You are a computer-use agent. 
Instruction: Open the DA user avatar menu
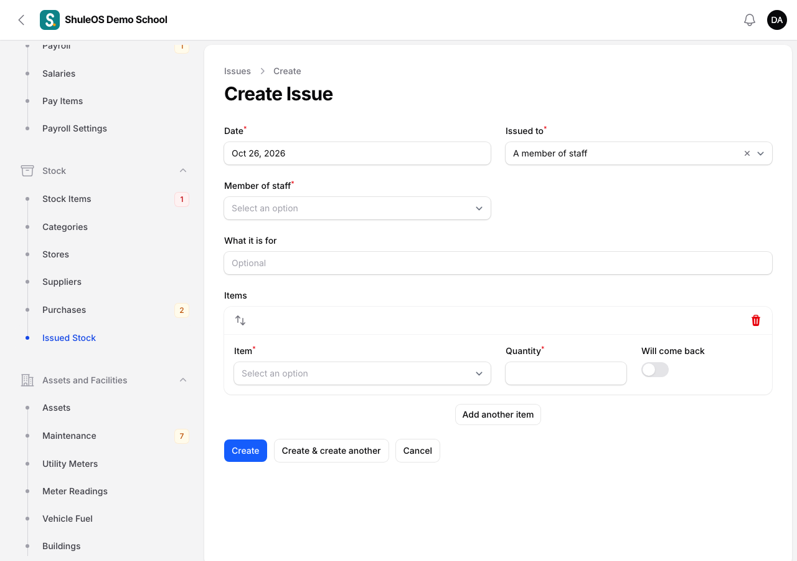[x=777, y=20]
